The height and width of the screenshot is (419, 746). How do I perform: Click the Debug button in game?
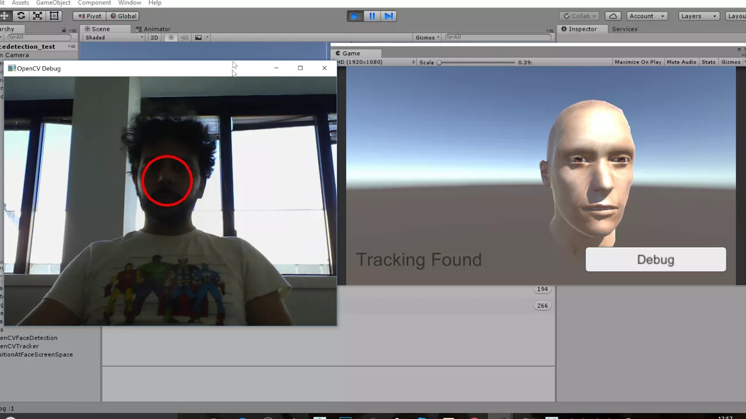click(656, 260)
